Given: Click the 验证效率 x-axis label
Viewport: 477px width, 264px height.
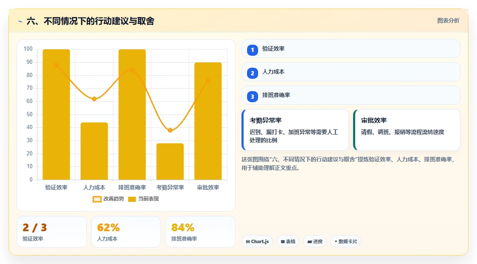Looking at the screenshot, I should coord(56,188).
